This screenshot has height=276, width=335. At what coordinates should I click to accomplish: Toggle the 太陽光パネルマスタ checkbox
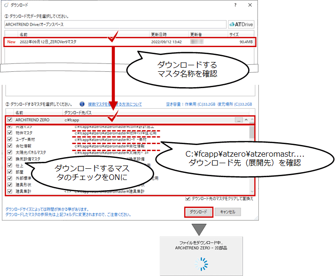[x=10, y=152]
